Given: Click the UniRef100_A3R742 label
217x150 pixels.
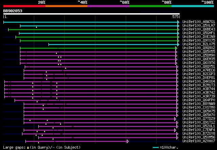Looking at the screenshot, I should coord(199,93).
